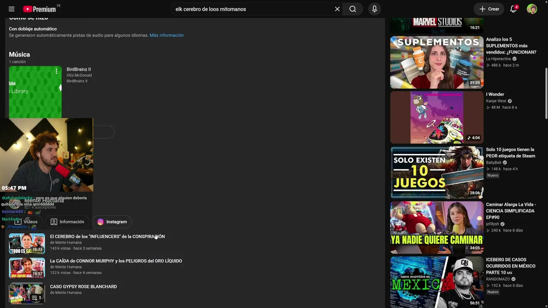Play the casos ocurridos en MEXICO thumbnail

(x=437, y=282)
